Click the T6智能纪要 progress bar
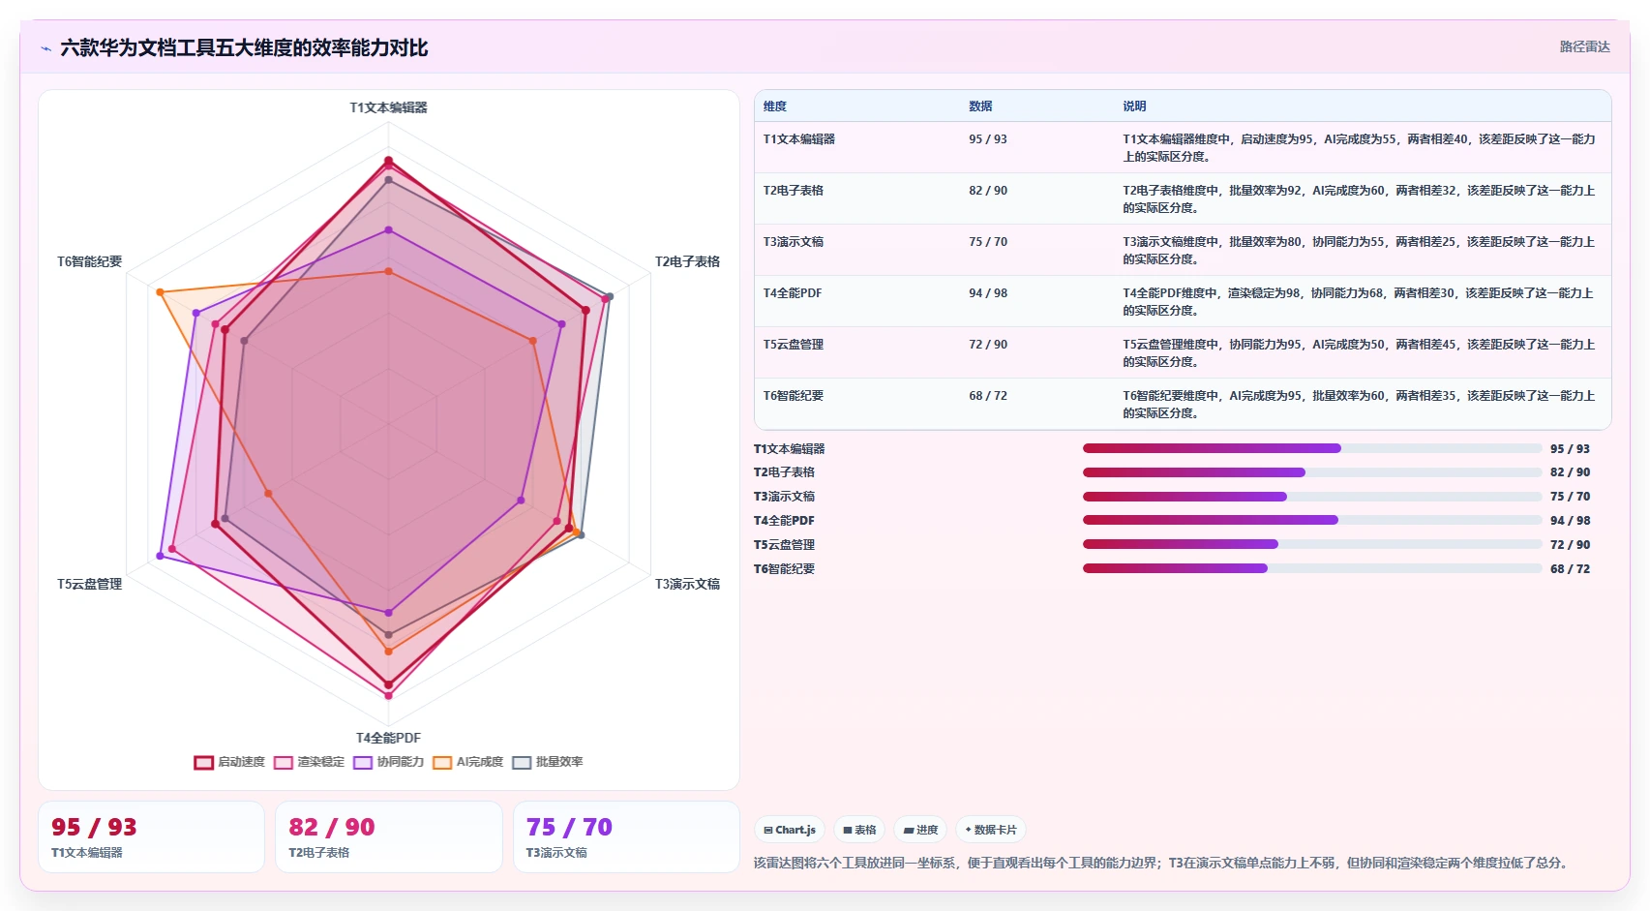 pos(1312,568)
